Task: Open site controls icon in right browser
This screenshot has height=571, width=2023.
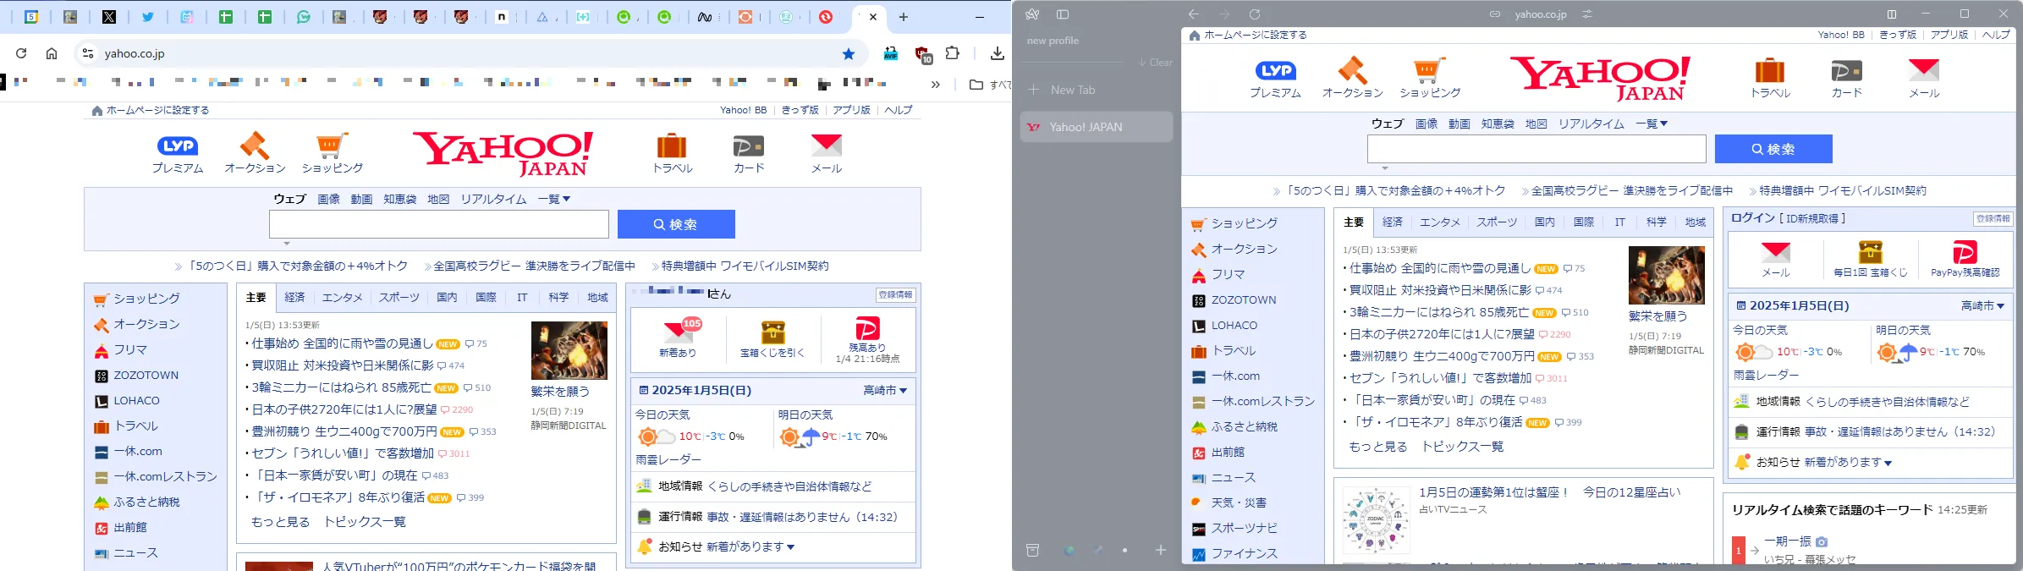Action: (x=1587, y=14)
